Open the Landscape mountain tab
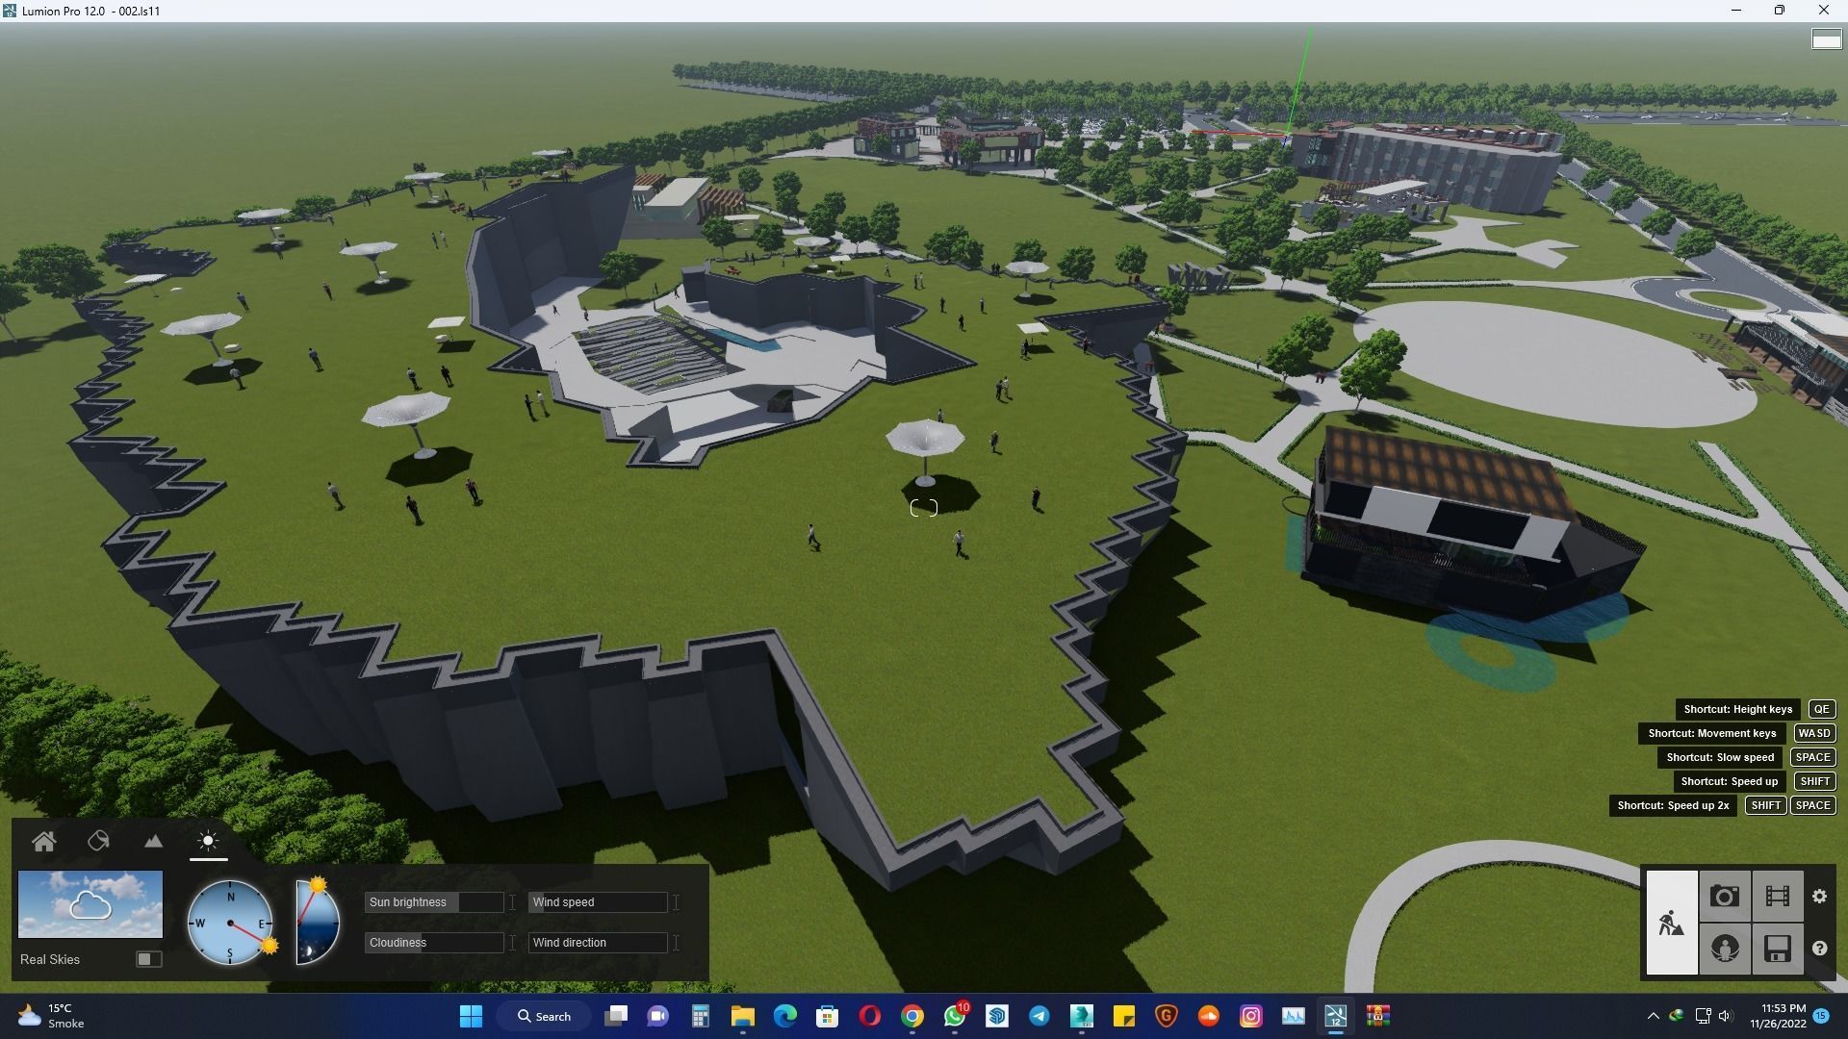The width and height of the screenshot is (1848, 1039). 153,842
